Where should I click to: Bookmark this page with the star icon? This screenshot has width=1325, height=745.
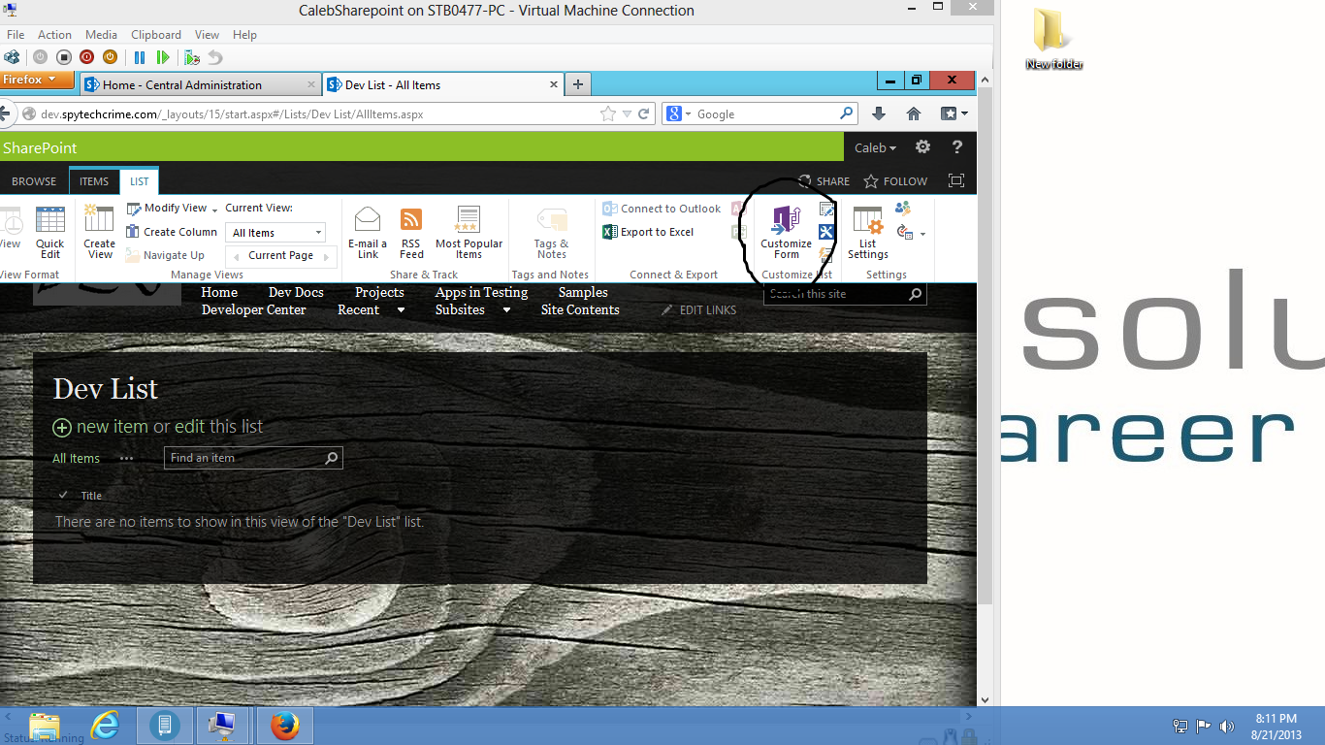pos(608,114)
